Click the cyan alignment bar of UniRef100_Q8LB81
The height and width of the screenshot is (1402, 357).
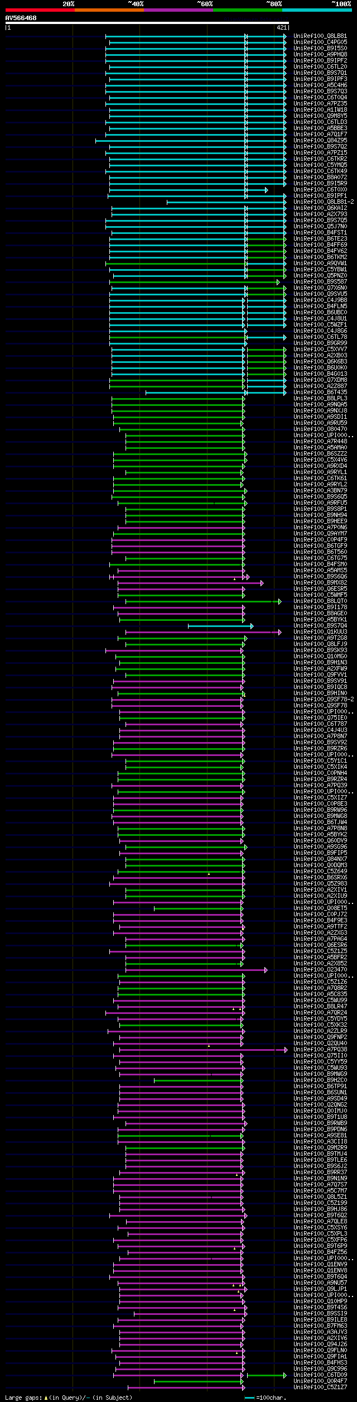pos(195,36)
